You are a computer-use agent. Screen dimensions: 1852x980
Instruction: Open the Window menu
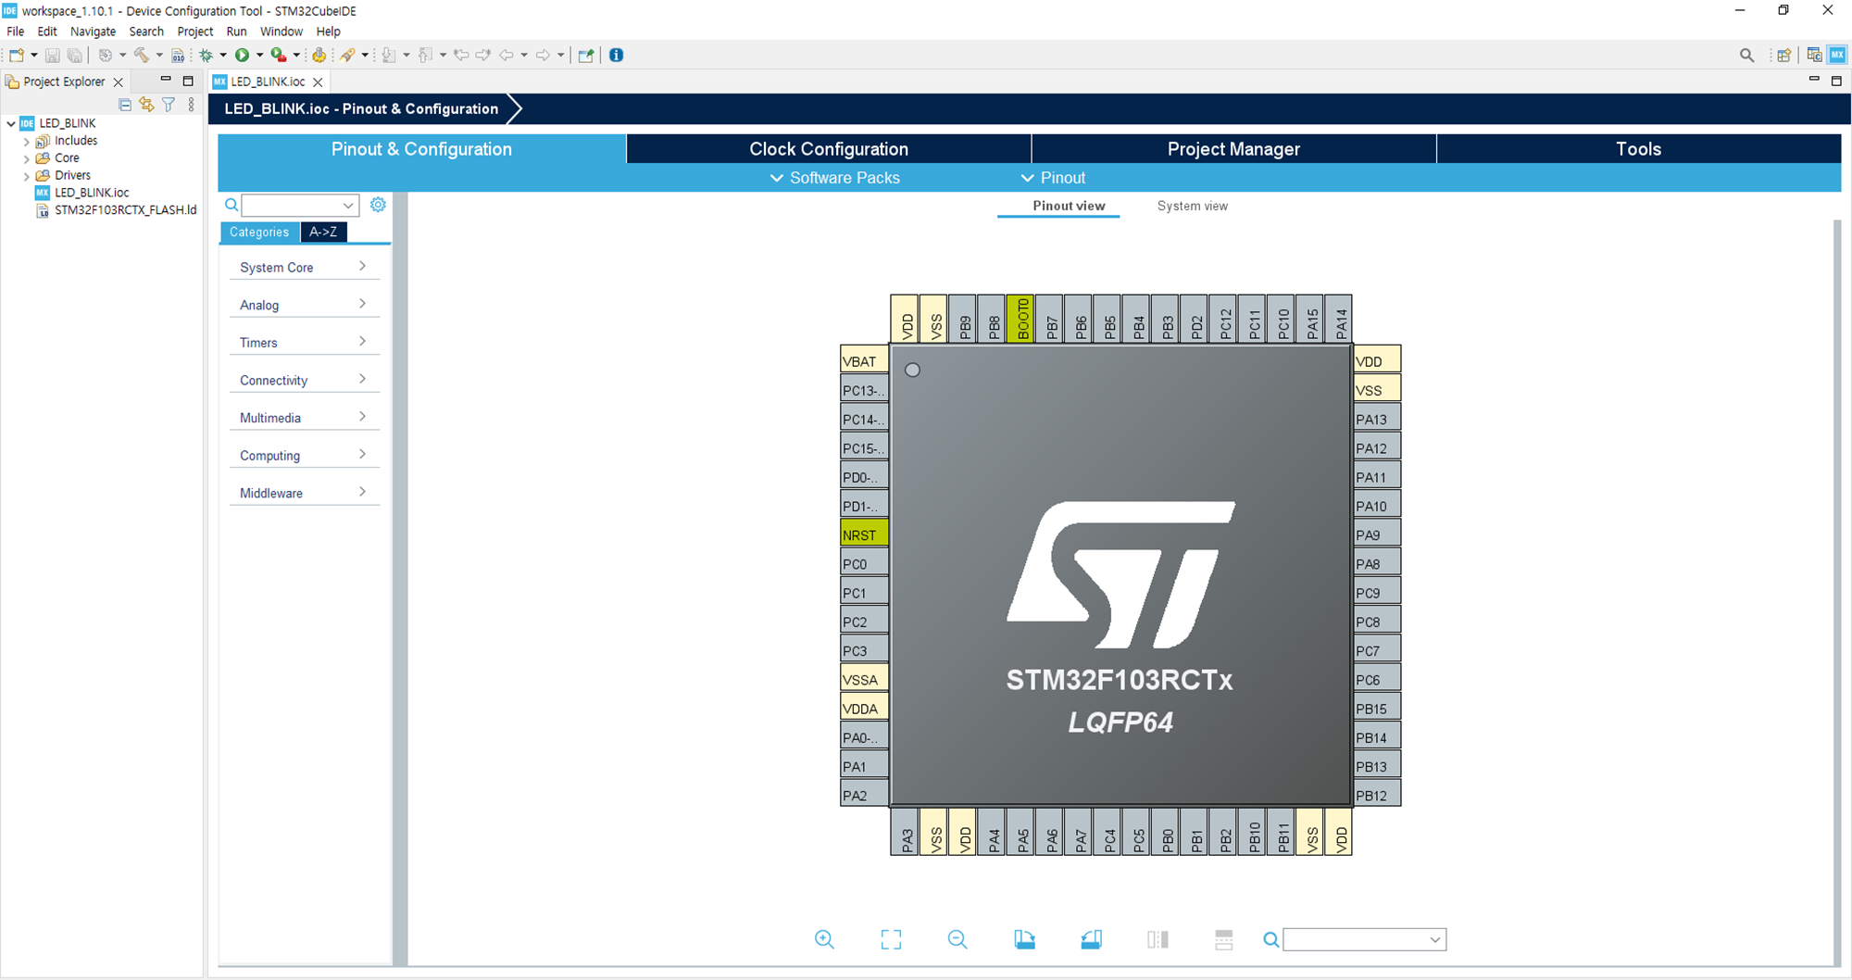click(x=281, y=31)
